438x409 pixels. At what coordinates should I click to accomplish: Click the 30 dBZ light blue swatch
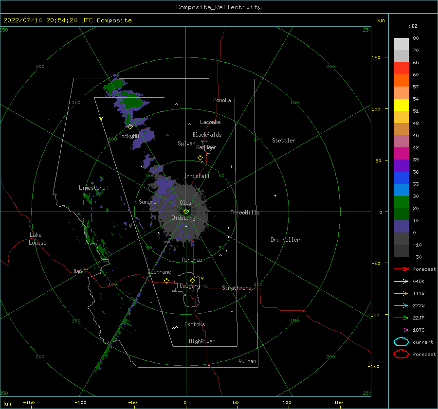[401, 190]
